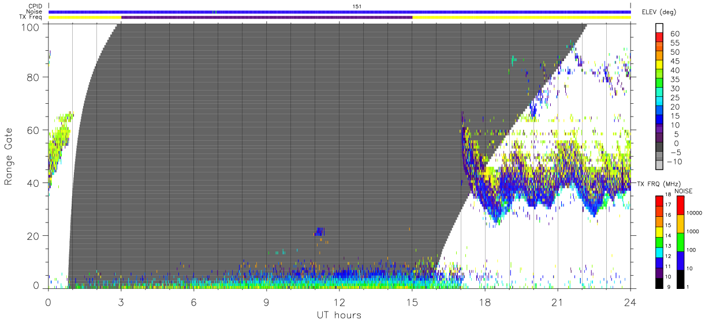The image size is (709, 327).
Task: Click y-axis tick label 60
Action: coord(34,130)
